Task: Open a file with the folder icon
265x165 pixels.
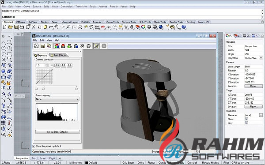Action: tap(11, 27)
